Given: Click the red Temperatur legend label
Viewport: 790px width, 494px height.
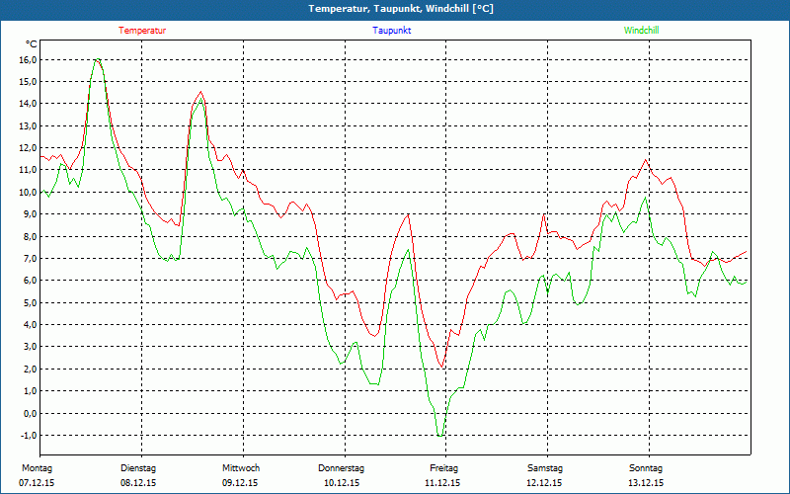Looking at the screenshot, I should (x=142, y=31).
